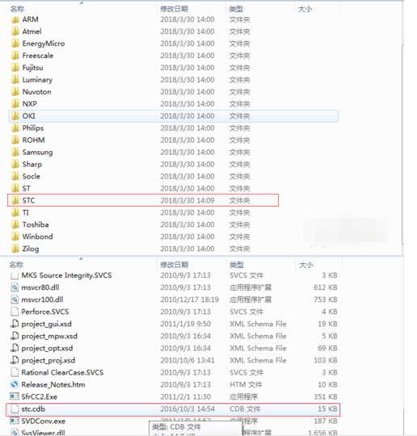The image size is (417, 436).
Task: Click the SVDConv.exe application icon
Action: [15, 421]
